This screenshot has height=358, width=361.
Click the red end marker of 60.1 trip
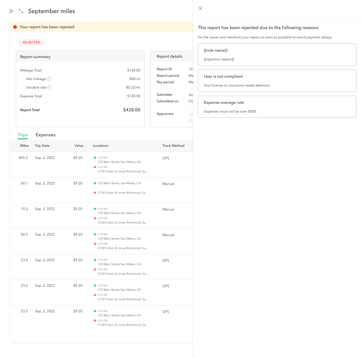pyautogui.click(x=95, y=193)
